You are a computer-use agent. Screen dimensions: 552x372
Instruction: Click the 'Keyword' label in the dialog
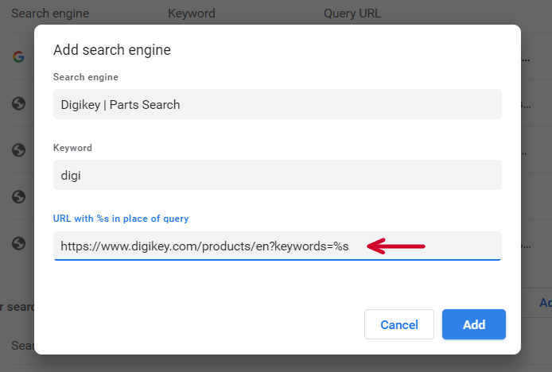pyautogui.click(x=72, y=148)
